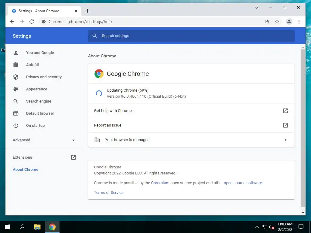Click the On startup power icon
The height and width of the screenshot is (233, 311).
click(16, 125)
